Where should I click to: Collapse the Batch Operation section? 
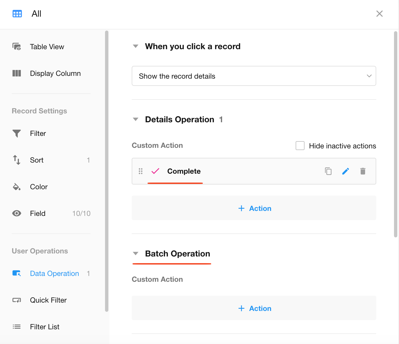point(136,254)
